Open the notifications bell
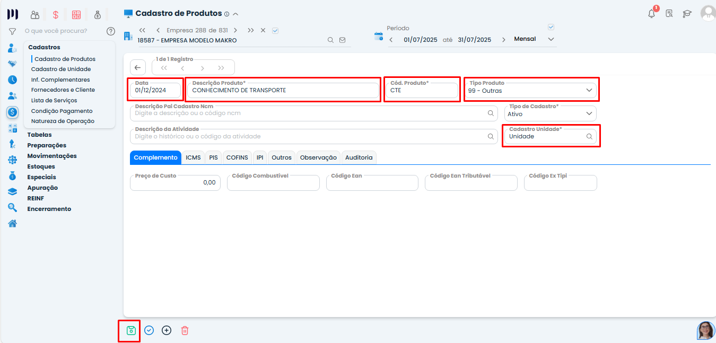The height and width of the screenshot is (343, 716). coord(652,14)
